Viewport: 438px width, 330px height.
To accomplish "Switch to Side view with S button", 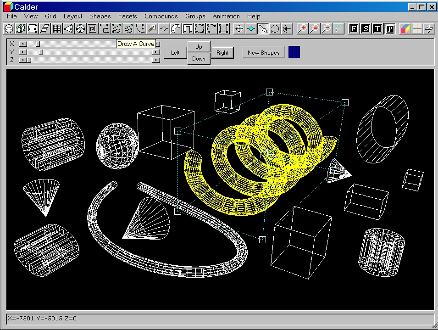I will 366,29.
